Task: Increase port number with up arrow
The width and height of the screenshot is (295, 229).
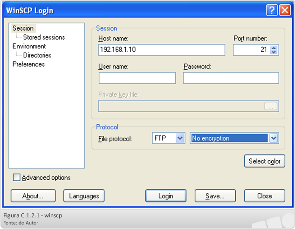Action: click(x=274, y=48)
